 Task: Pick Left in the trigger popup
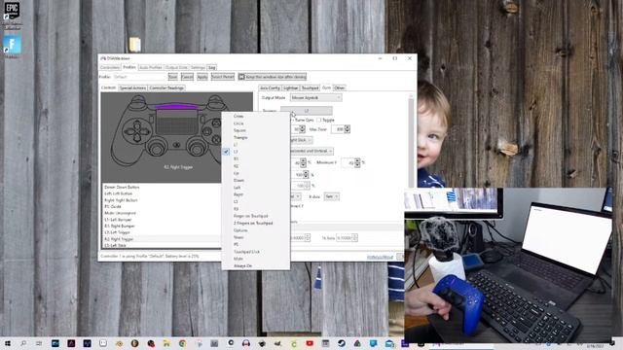(x=255, y=188)
